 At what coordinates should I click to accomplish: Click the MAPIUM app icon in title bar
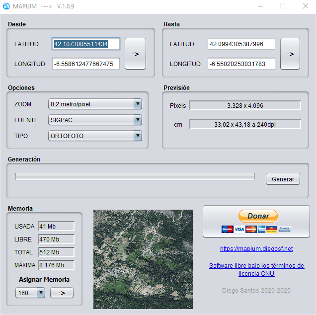[x=6, y=6]
